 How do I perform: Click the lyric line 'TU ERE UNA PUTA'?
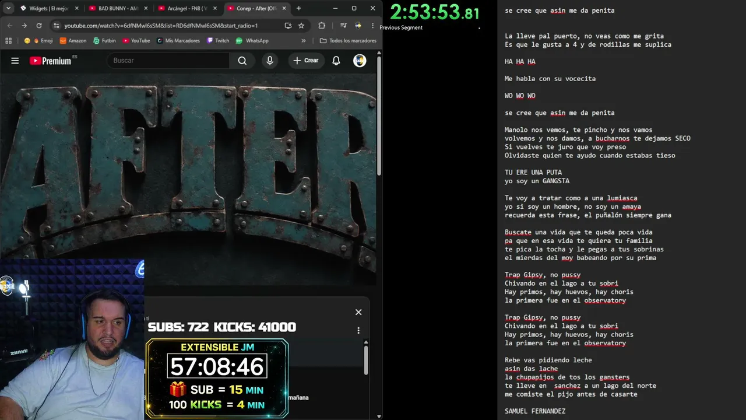pos(533,173)
